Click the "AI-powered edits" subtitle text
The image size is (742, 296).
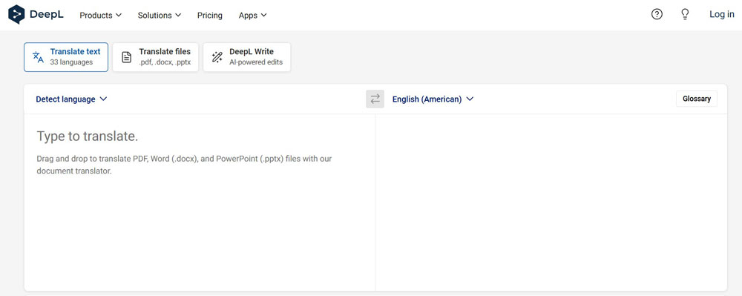click(256, 62)
